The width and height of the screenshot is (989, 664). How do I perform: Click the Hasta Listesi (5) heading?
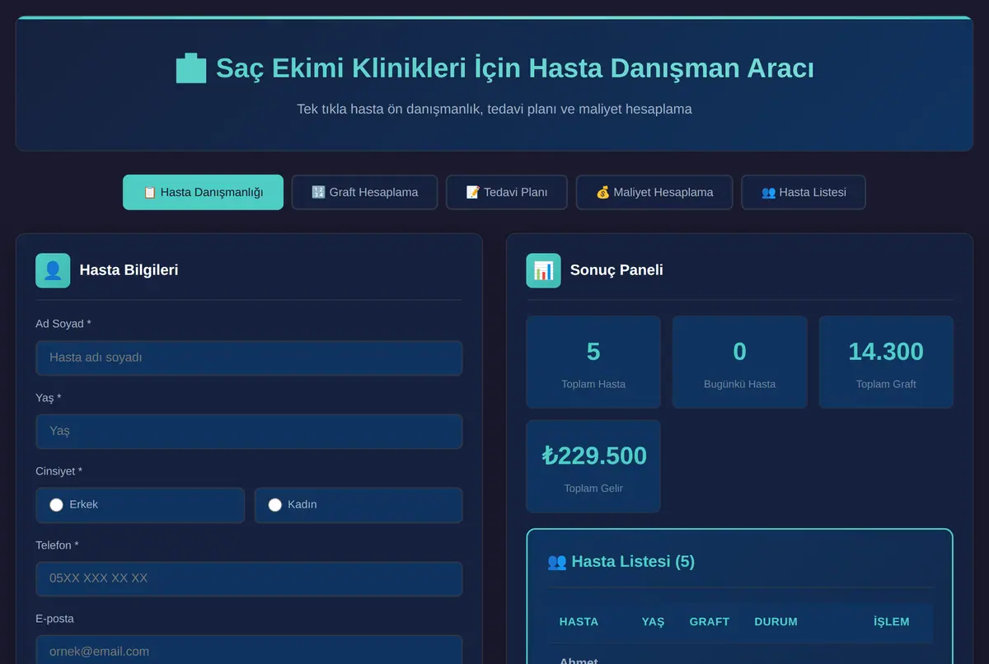[x=621, y=562]
